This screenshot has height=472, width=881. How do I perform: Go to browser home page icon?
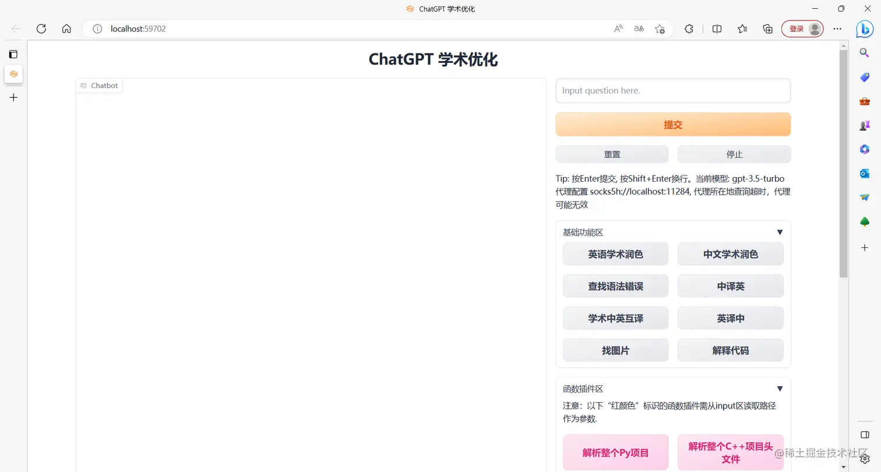pyautogui.click(x=66, y=29)
